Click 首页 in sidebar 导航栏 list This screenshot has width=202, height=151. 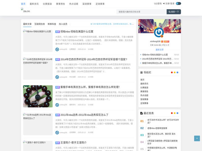(x=142, y=80)
